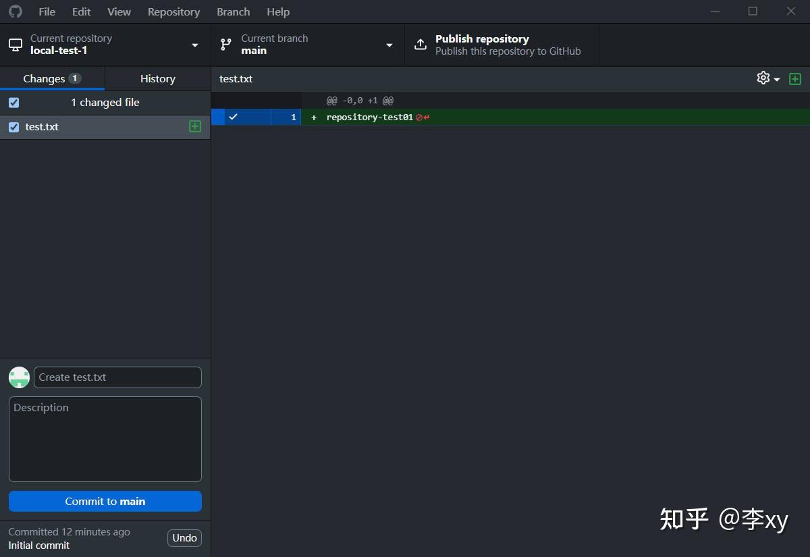810x557 pixels.
Task: Open the Current branch dropdown
Action: click(x=389, y=45)
